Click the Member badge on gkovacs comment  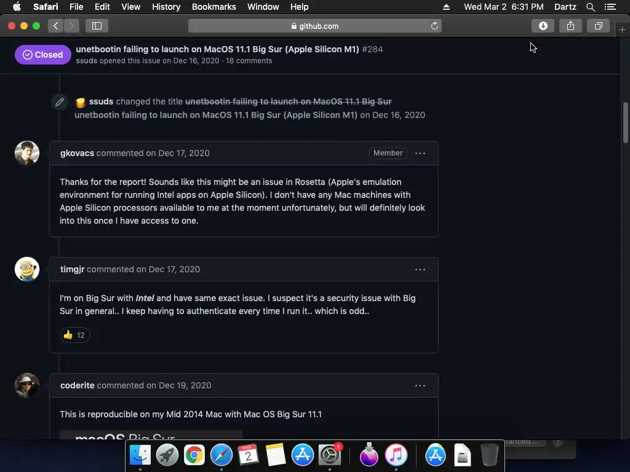tap(388, 153)
